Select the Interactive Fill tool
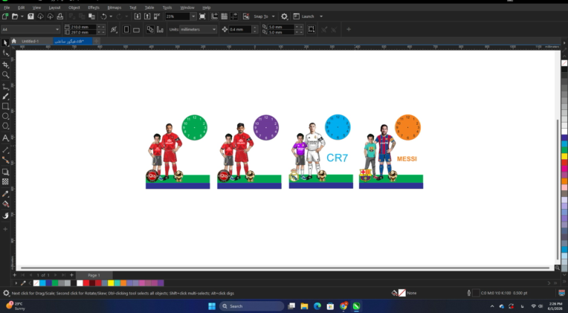568x313 pixels. coord(5,204)
